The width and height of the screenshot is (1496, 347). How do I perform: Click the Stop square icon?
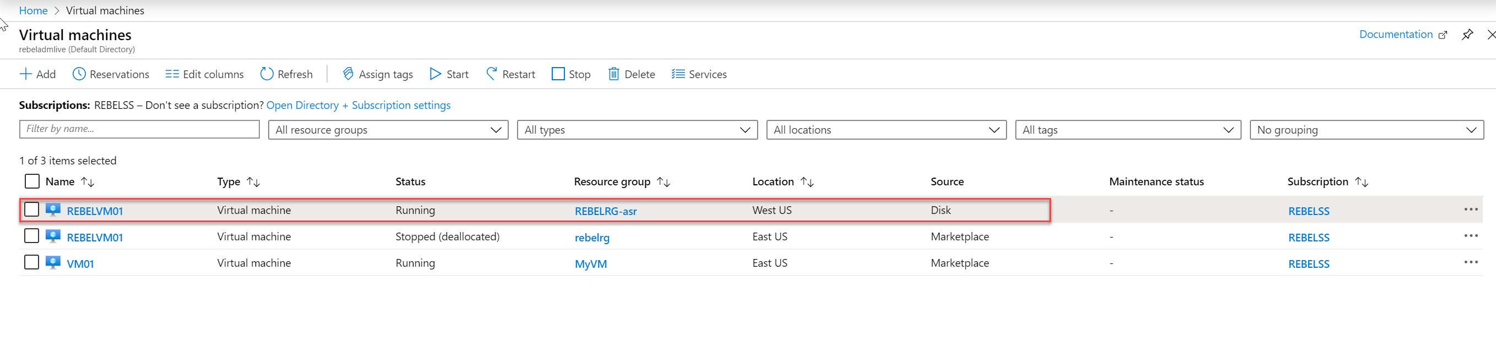(x=558, y=74)
